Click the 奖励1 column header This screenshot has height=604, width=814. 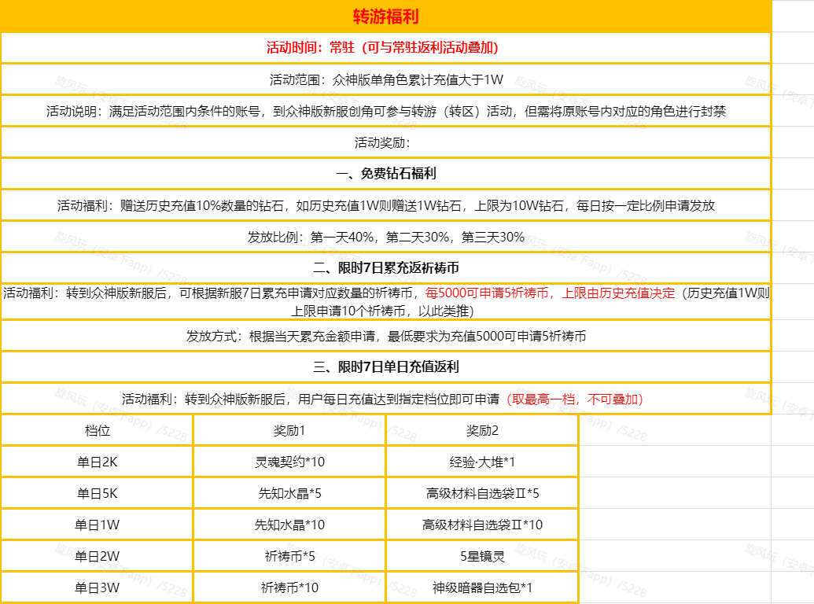pos(289,431)
